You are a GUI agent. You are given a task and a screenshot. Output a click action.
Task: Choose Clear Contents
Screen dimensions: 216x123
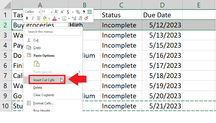[x=44, y=95]
